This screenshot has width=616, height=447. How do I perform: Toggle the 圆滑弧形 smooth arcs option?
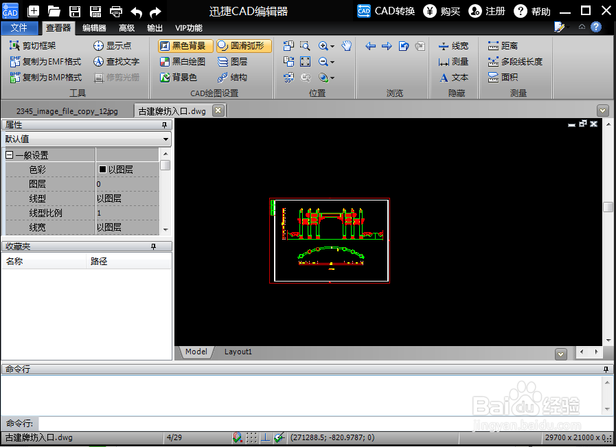pos(244,45)
